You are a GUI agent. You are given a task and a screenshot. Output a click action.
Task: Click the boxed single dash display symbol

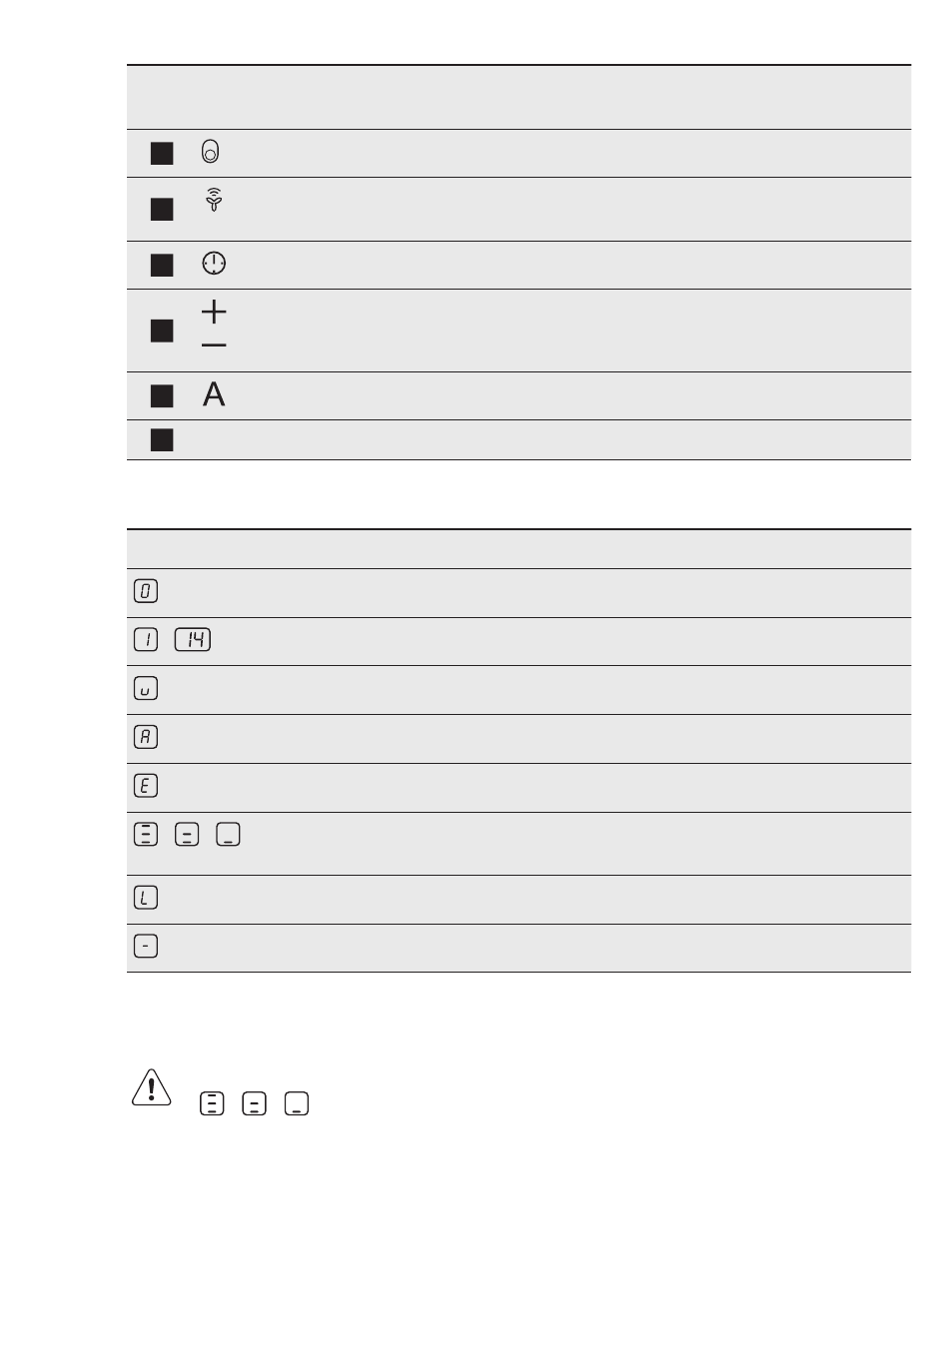pos(145,947)
